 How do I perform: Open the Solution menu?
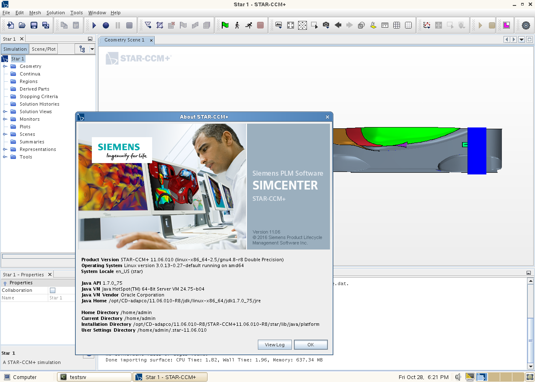[56, 13]
